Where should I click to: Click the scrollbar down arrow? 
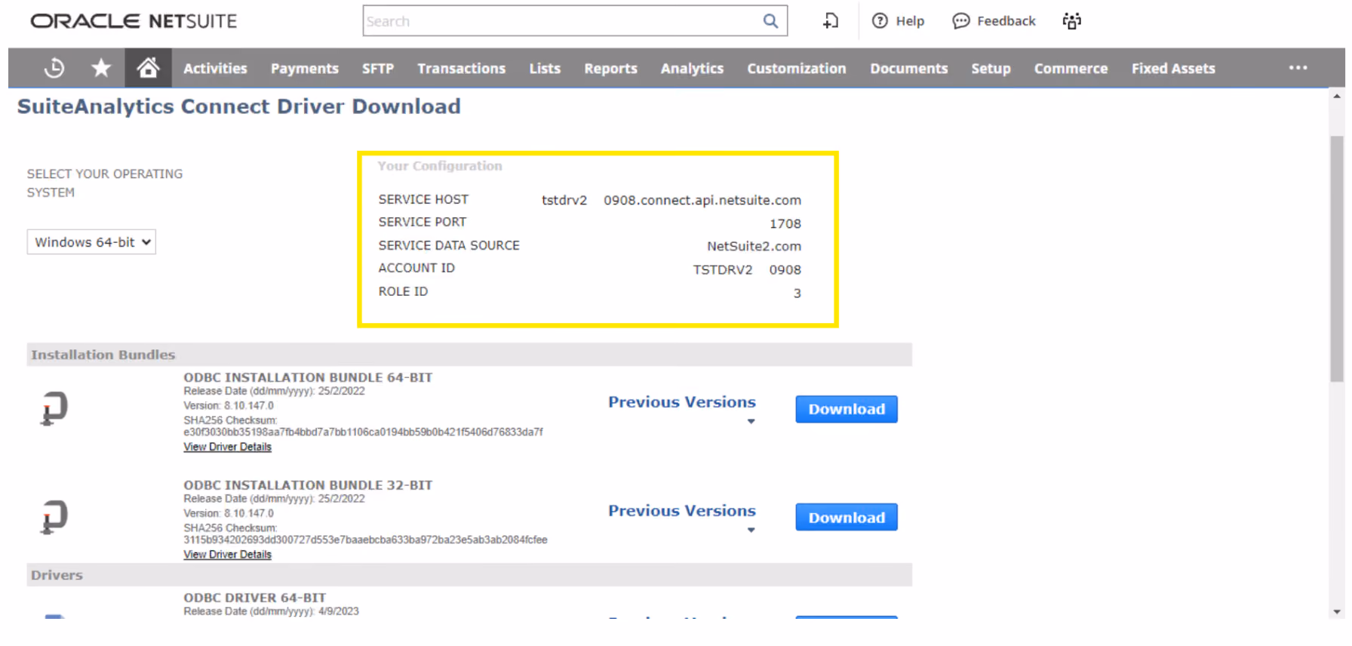pos(1337,612)
